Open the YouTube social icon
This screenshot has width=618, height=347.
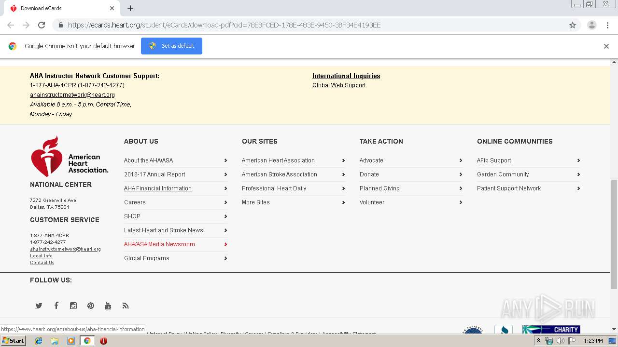pyautogui.click(x=108, y=306)
